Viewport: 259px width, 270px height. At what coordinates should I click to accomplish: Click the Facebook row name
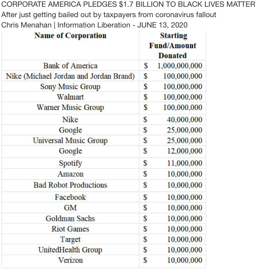coord(70,197)
